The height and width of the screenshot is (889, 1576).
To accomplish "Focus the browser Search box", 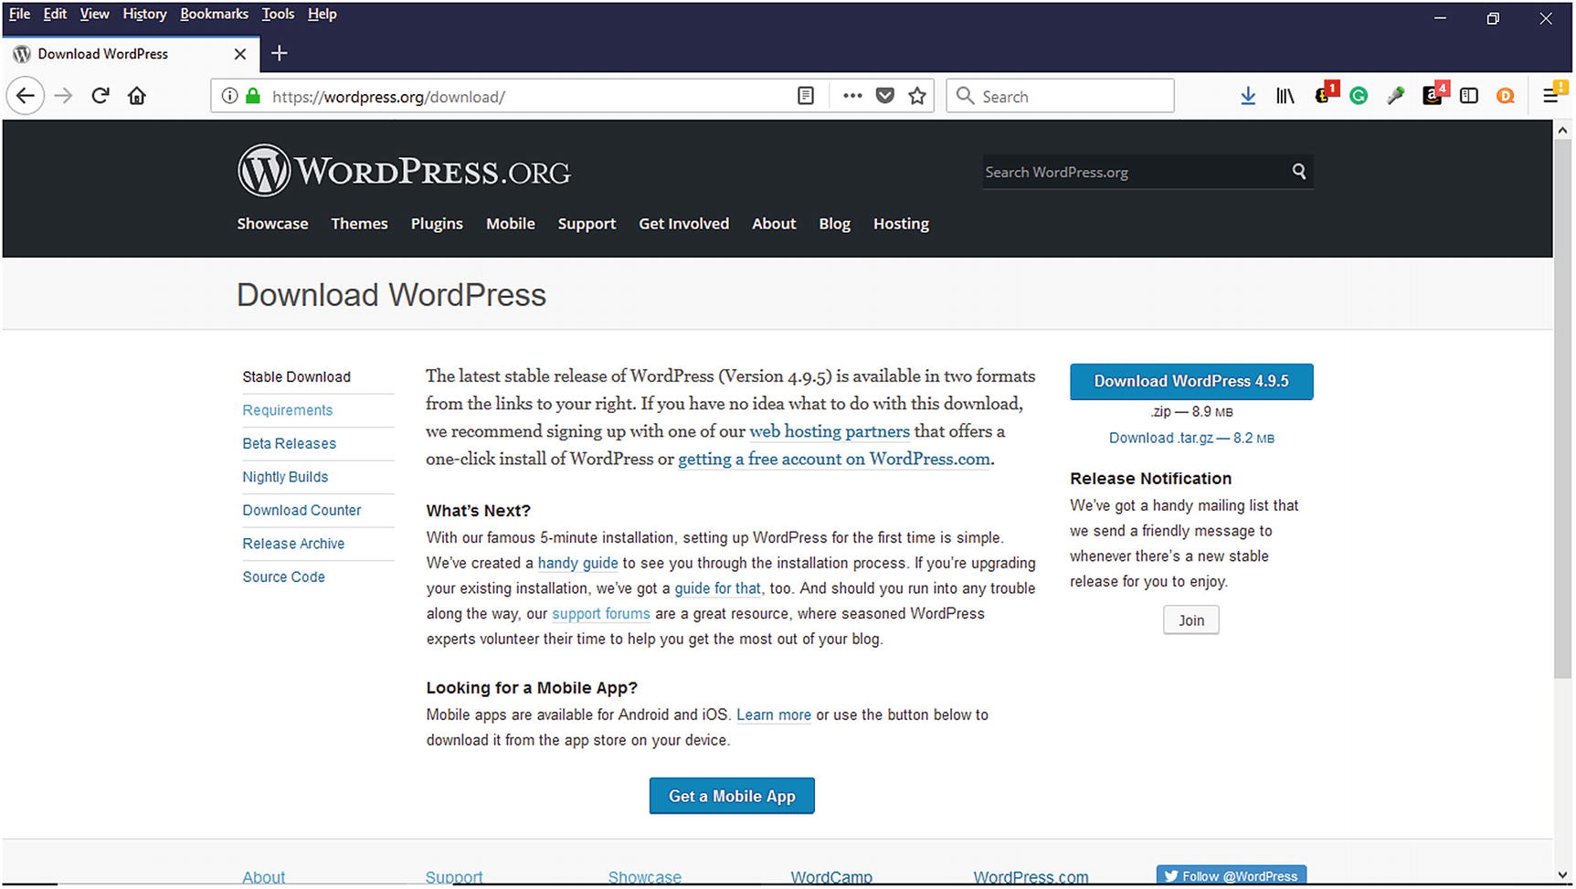I will point(1060,96).
